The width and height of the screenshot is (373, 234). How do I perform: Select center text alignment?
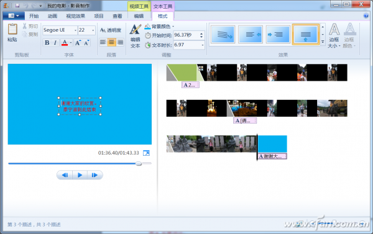111,42
